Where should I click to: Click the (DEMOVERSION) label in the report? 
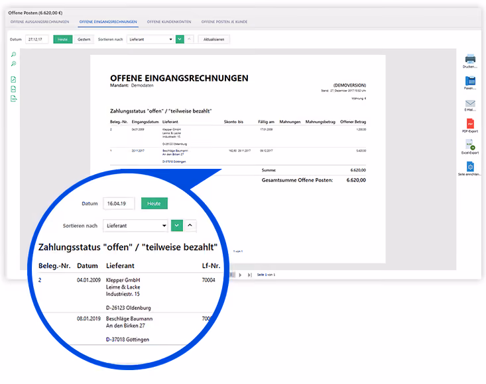click(x=349, y=85)
